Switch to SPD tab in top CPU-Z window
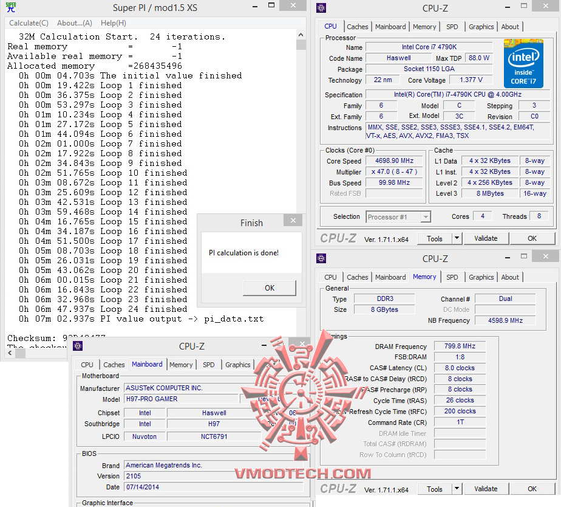 click(452, 27)
